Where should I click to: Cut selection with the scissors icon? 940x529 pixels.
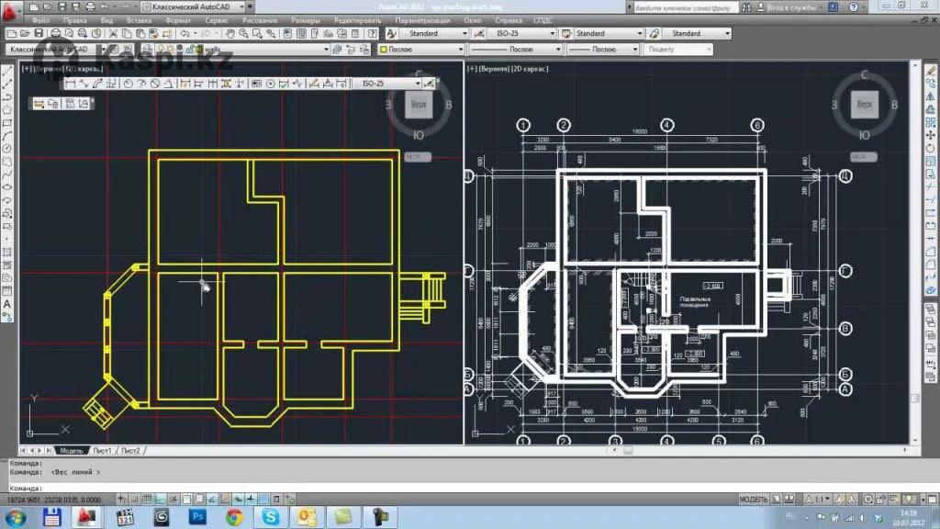[113, 34]
